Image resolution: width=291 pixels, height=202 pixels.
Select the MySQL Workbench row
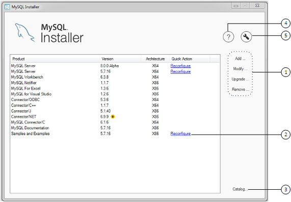coord(115,77)
